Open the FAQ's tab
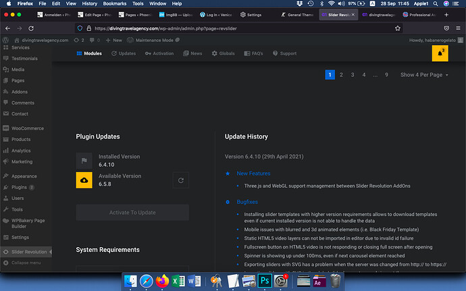This screenshot has width=466, height=291. (x=253, y=53)
